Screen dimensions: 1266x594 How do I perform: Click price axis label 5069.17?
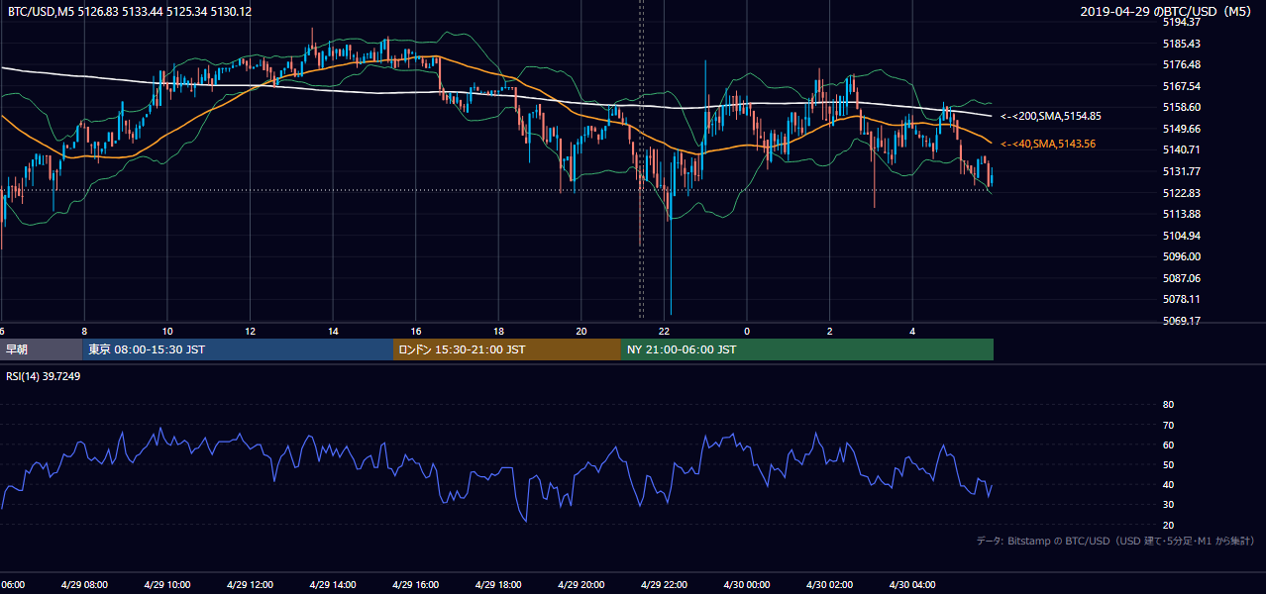1181,321
